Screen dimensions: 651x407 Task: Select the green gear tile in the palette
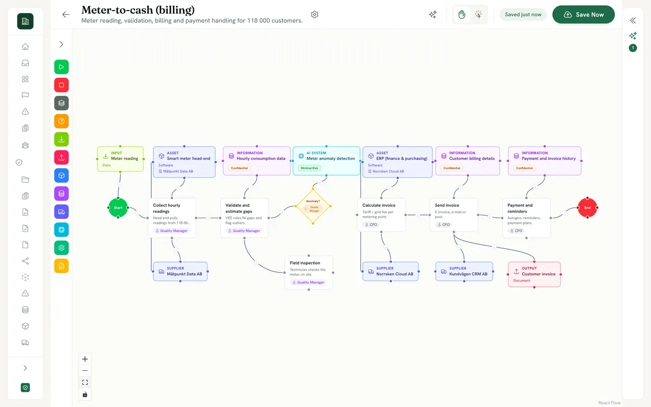click(x=62, y=248)
